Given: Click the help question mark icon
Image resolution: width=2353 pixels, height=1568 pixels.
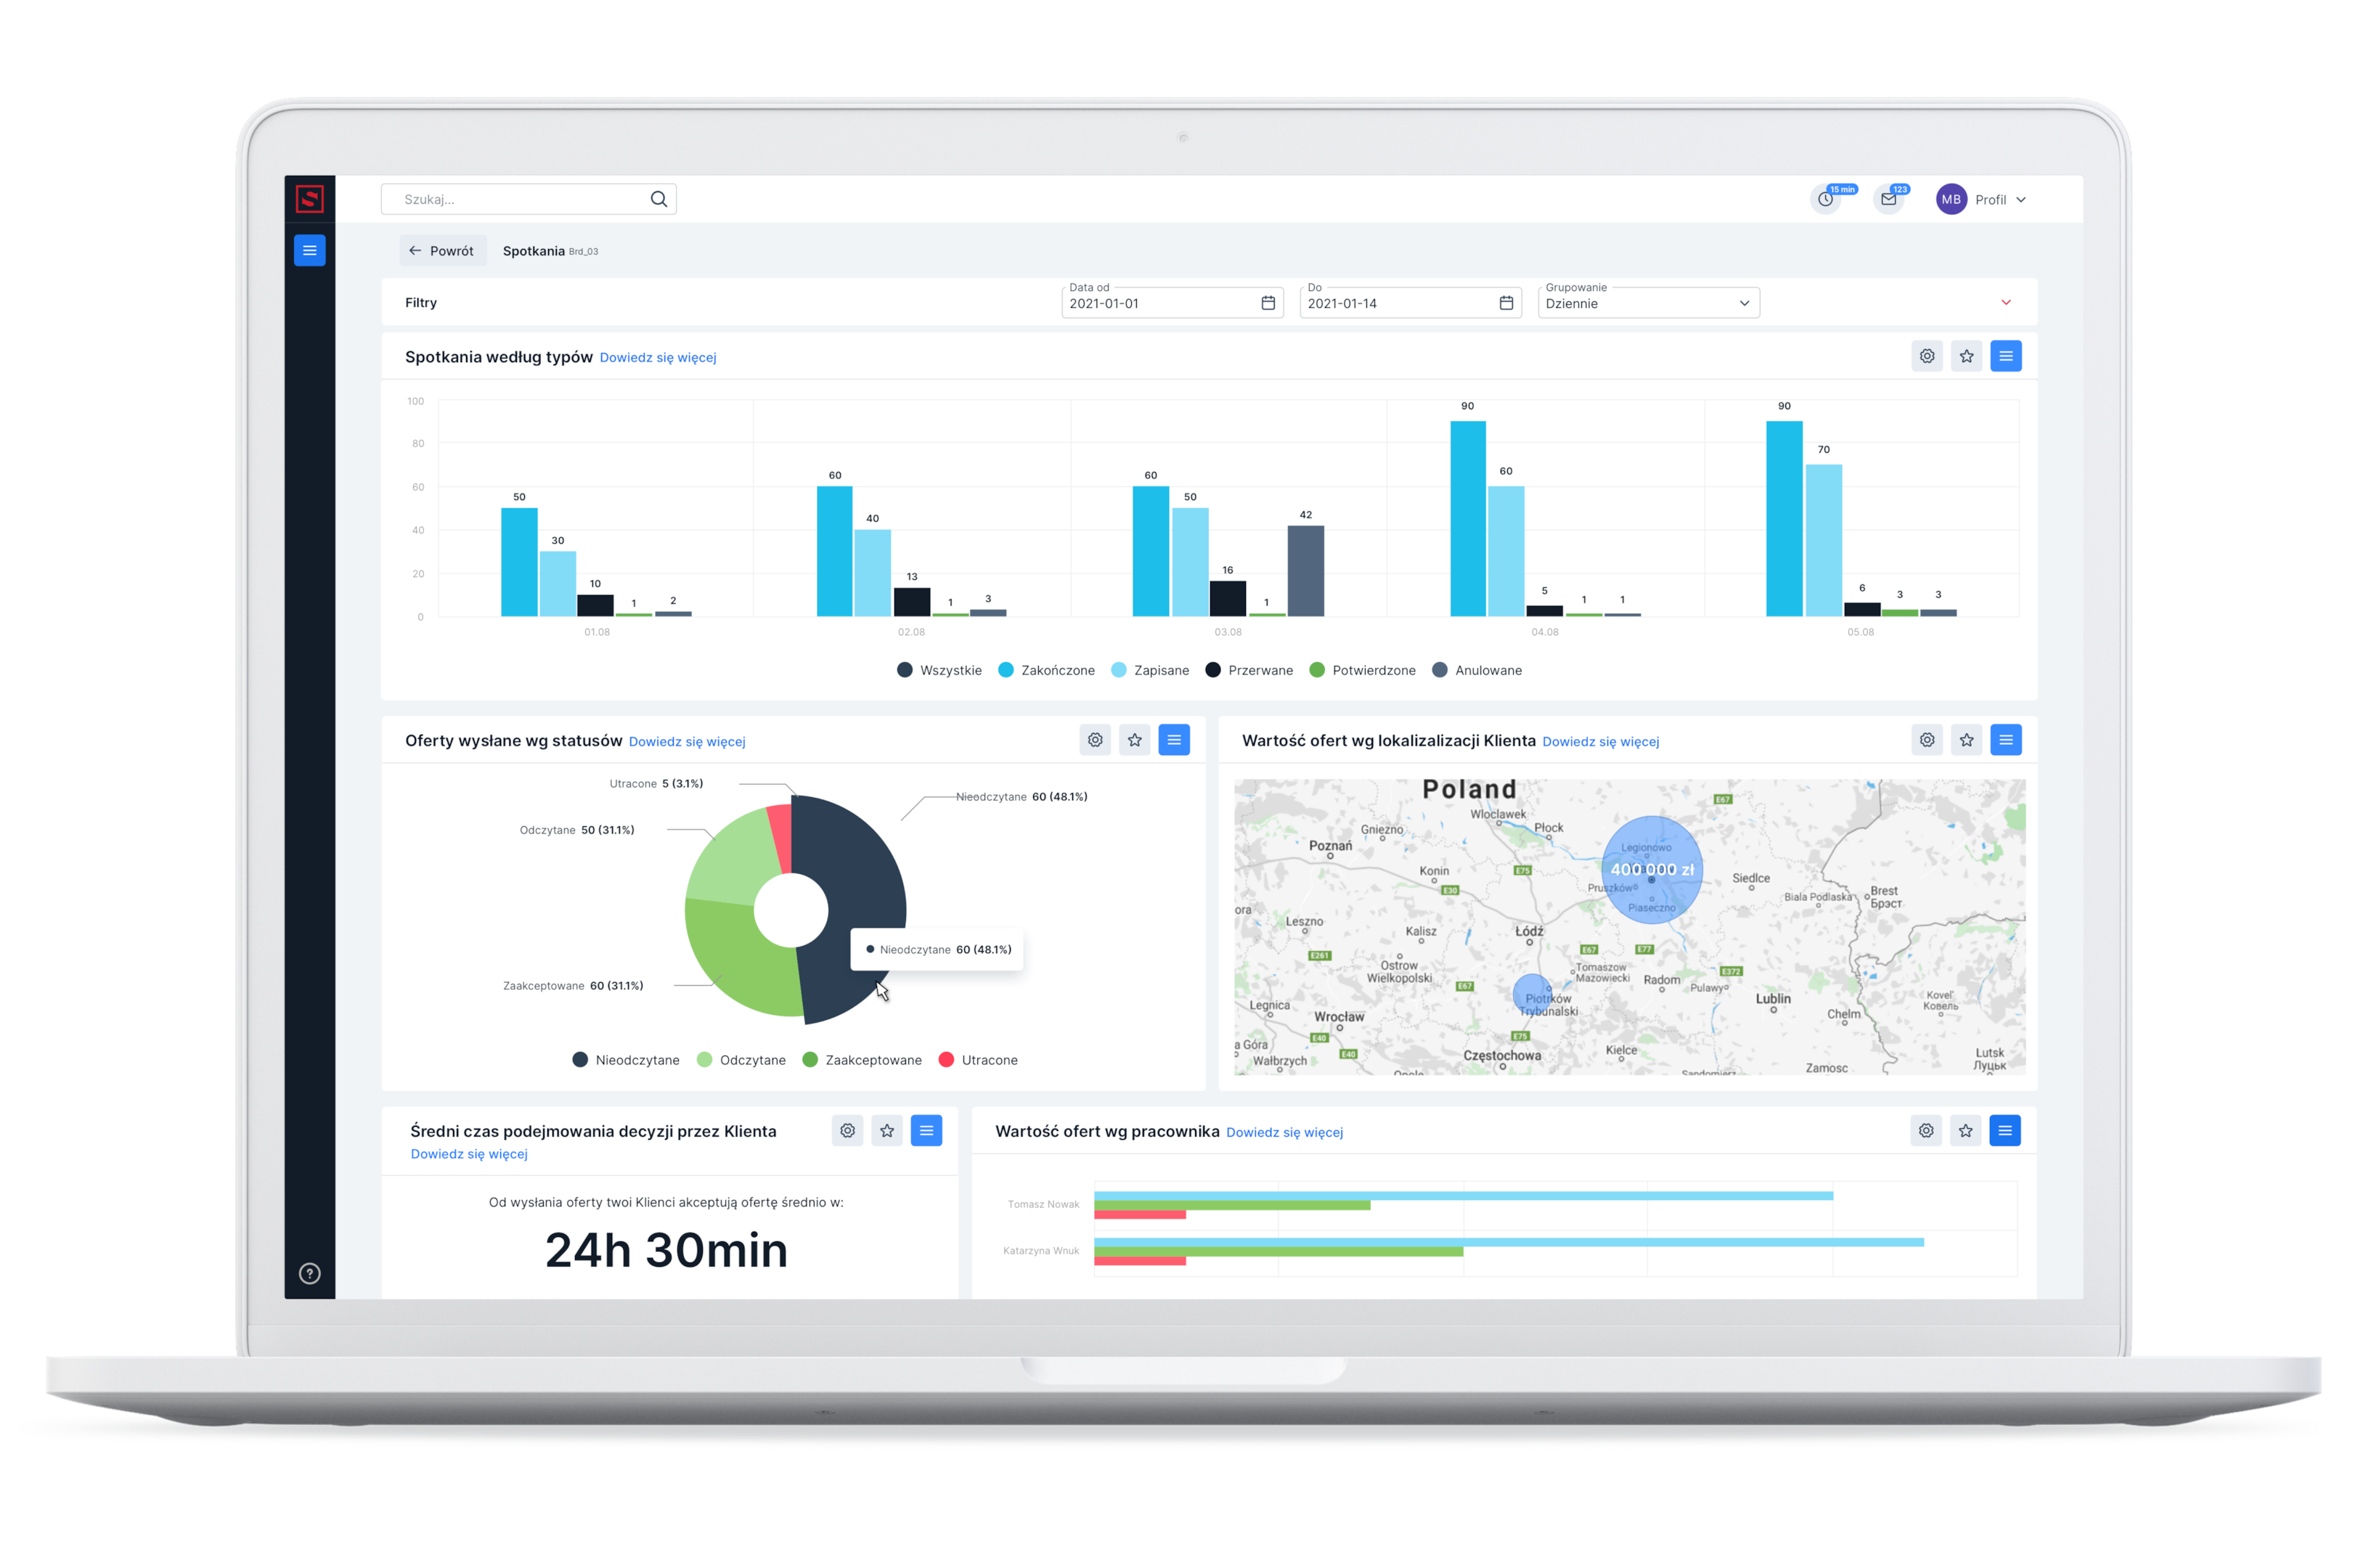Looking at the screenshot, I should 309,1273.
